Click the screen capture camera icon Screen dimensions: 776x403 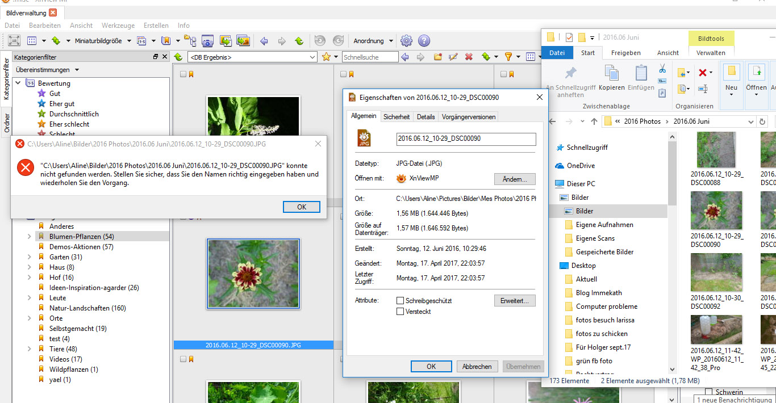click(x=208, y=41)
